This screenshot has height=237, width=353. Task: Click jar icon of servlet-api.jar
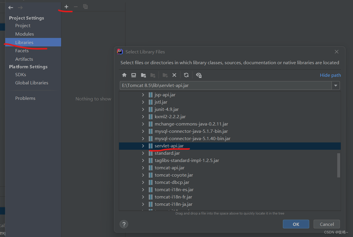coord(151,146)
